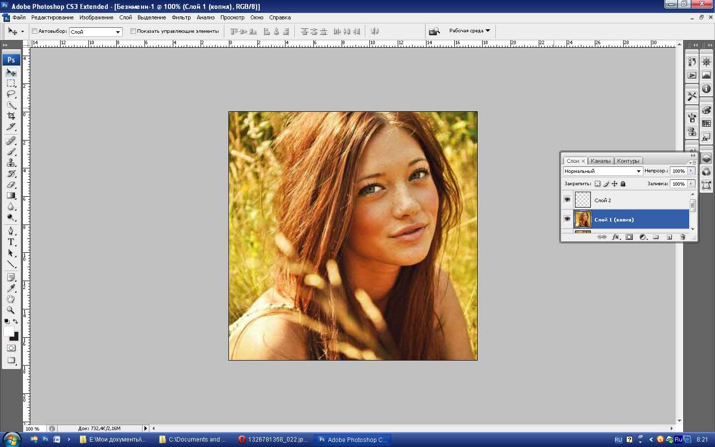Select the Crop tool in the toolbox

pos(11,116)
